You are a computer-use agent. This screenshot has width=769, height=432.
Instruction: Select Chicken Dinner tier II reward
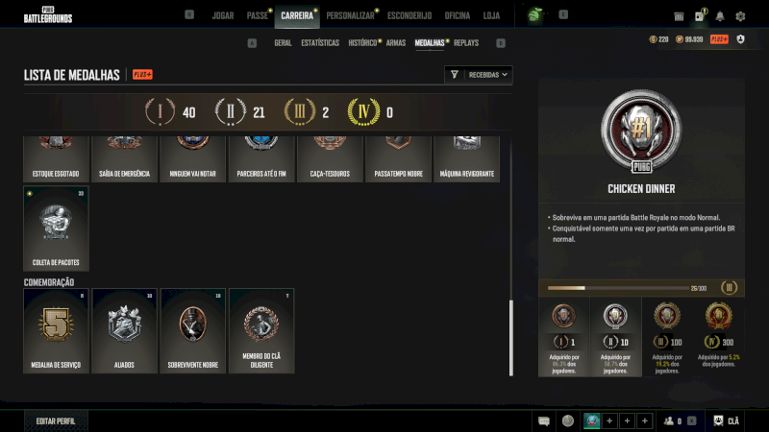click(x=615, y=337)
